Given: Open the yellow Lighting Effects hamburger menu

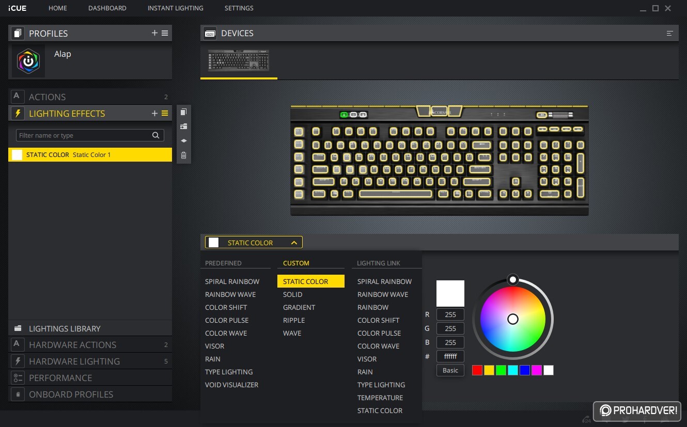Looking at the screenshot, I should pos(165,114).
